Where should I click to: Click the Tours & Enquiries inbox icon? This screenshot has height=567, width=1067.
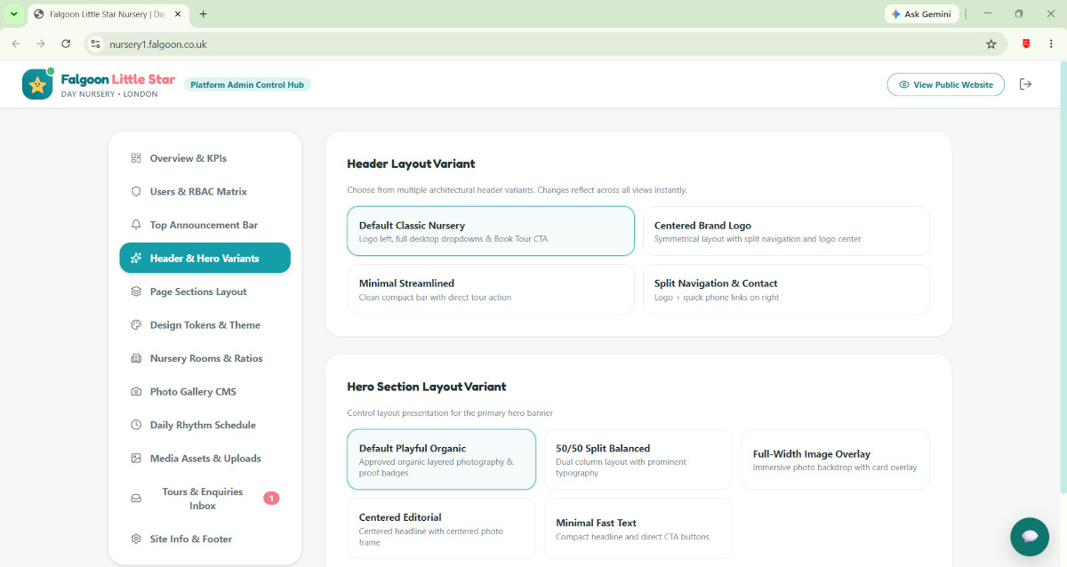pyautogui.click(x=136, y=499)
